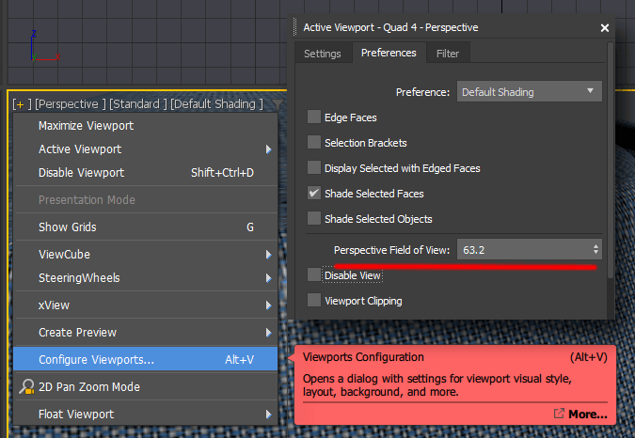The height and width of the screenshot is (438, 635).
Task: Click the [Standard] viewport label
Action: [138, 104]
